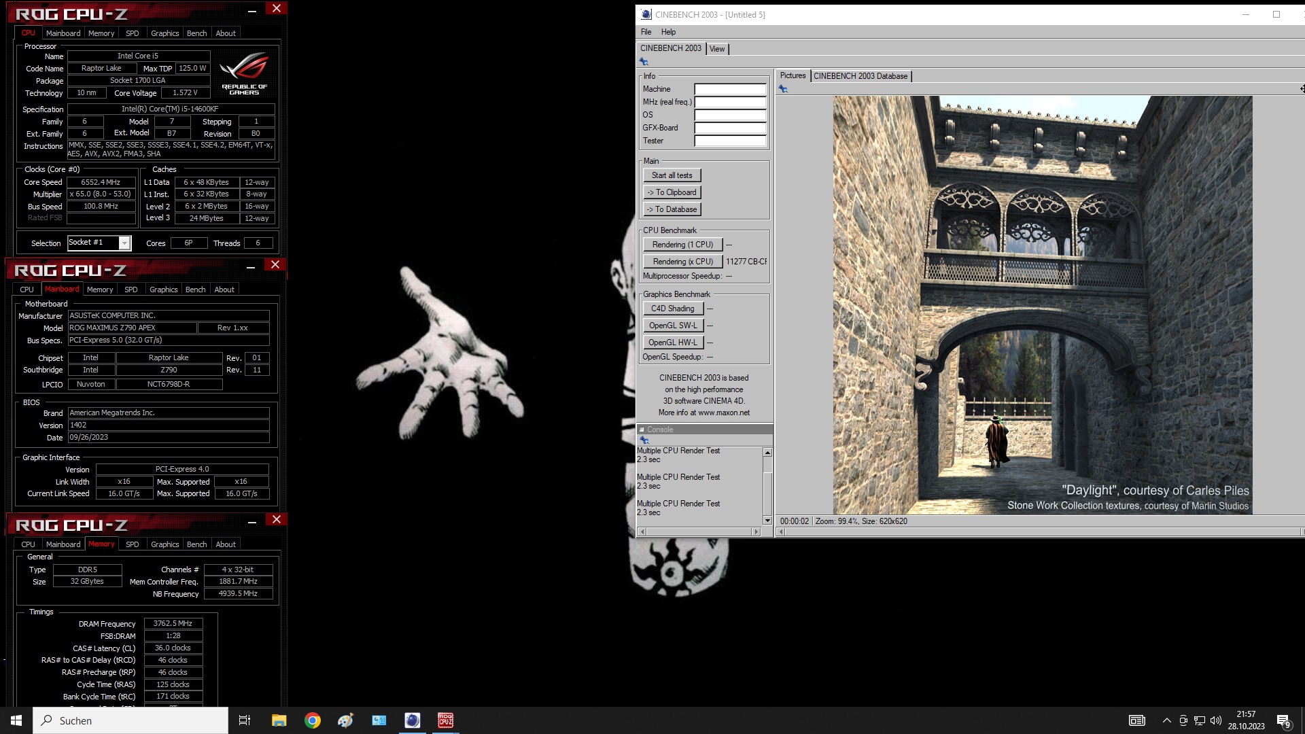This screenshot has width=1305, height=734.
Task: Click the picture view horizontal scroll left arrow
Action: click(781, 532)
